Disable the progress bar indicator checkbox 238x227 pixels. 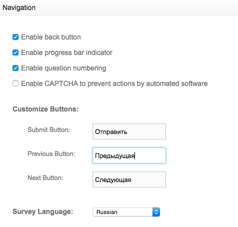(x=15, y=52)
